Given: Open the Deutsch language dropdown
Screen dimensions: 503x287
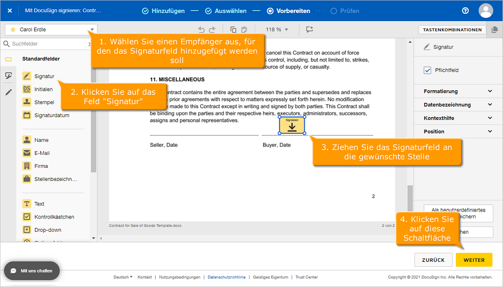Looking at the screenshot, I should click(x=123, y=277).
